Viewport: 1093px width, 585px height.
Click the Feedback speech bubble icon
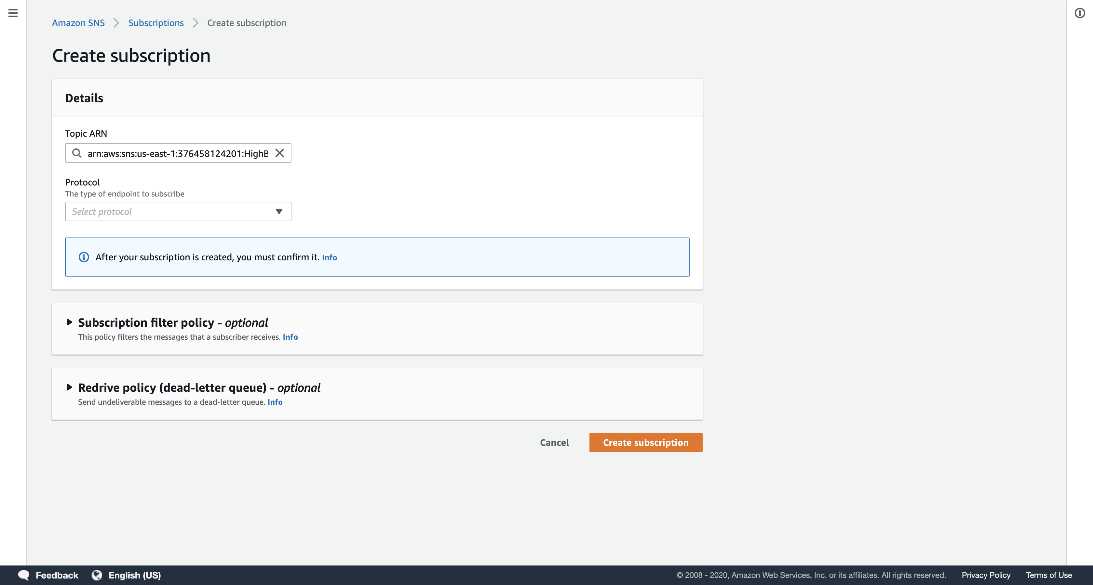pyautogui.click(x=24, y=575)
